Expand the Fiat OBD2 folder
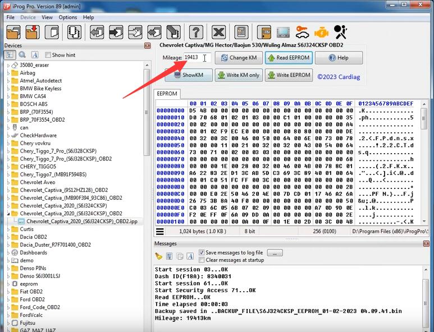 coord(8,292)
